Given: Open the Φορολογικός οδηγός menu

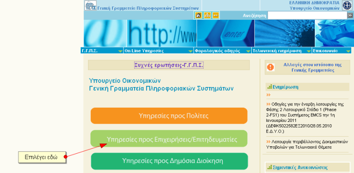Looking at the screenshot, I should [223, 51].
